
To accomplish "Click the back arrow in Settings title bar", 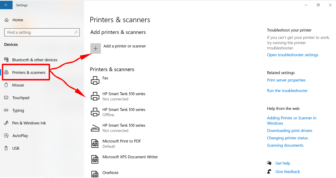I will click(6, 5).
